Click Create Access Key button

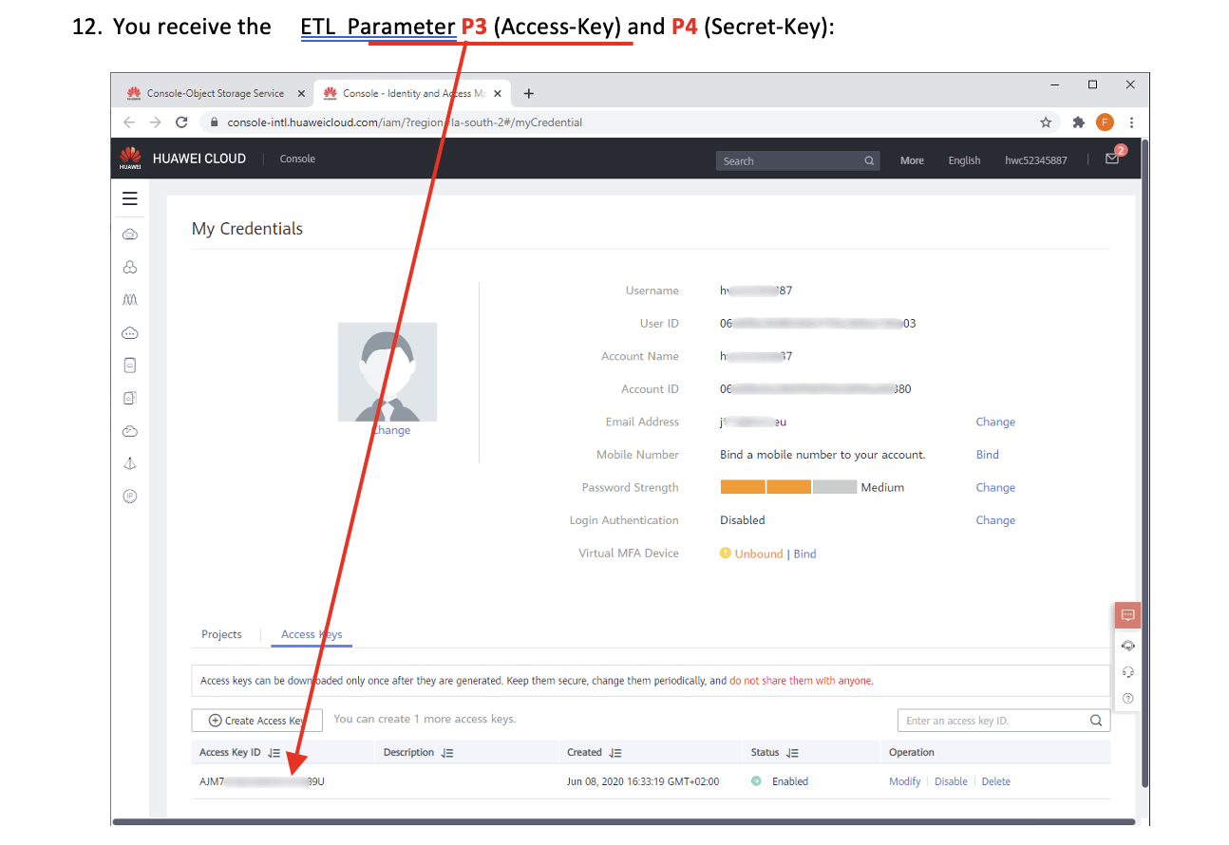tap(256, 721)
